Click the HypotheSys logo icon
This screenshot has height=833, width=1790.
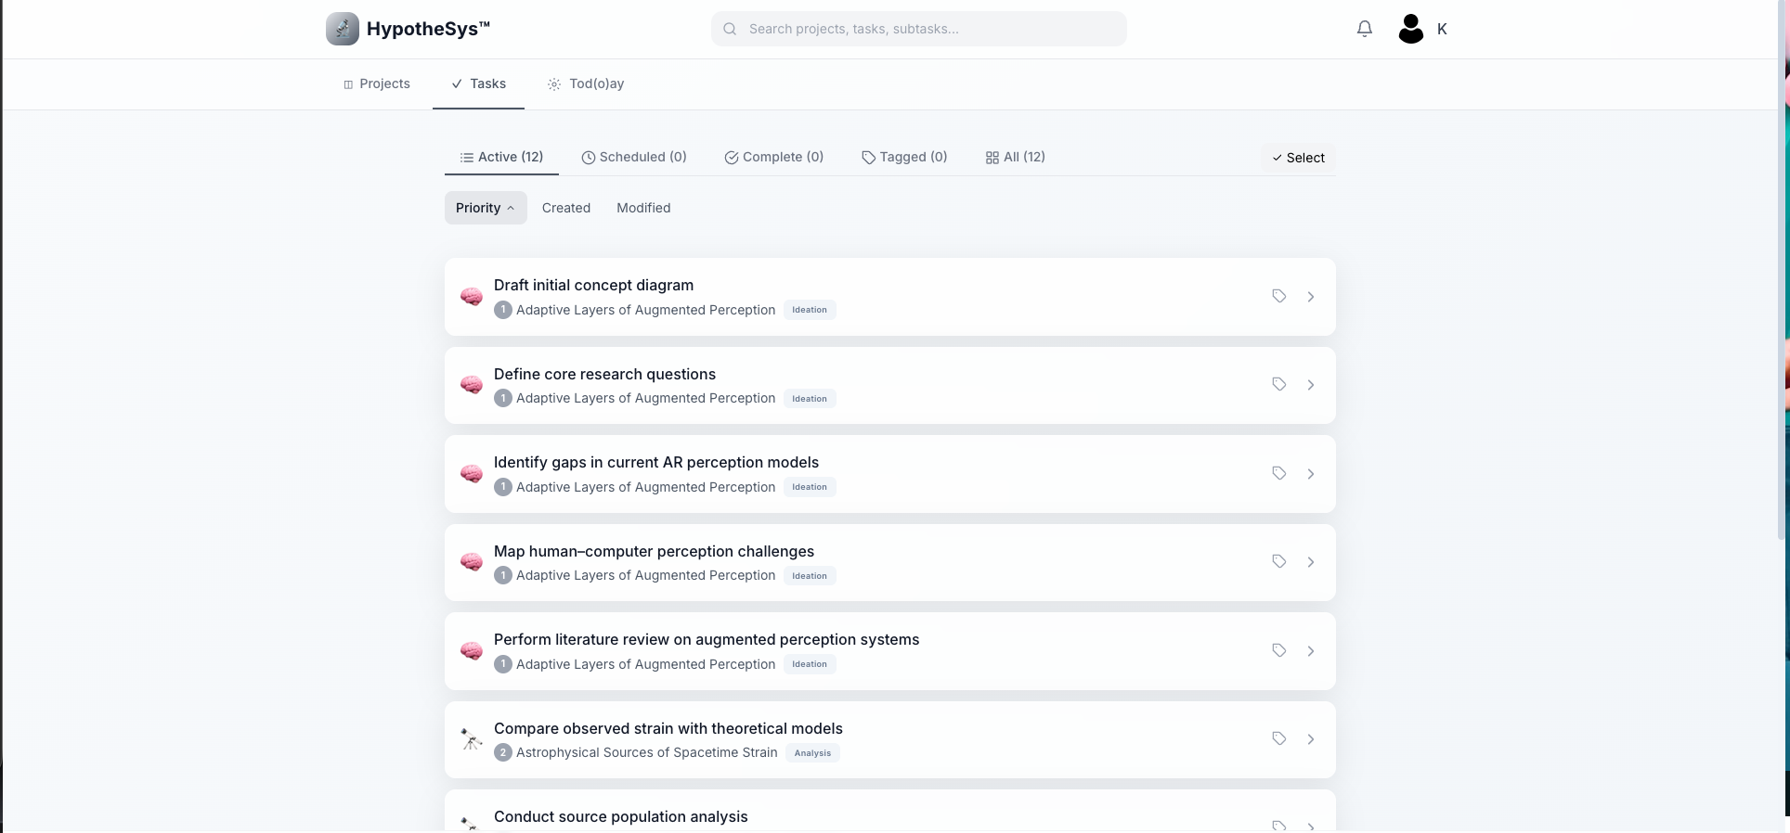343,29
